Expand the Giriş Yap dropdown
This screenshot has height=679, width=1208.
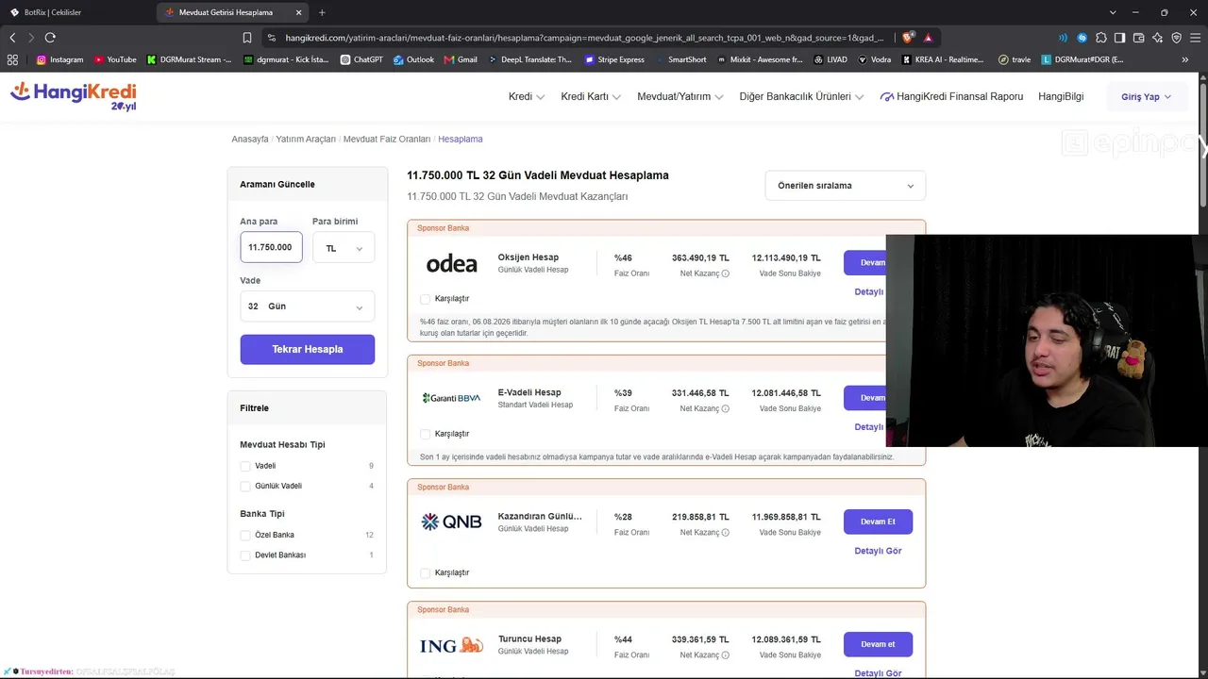click(1147, 97)
